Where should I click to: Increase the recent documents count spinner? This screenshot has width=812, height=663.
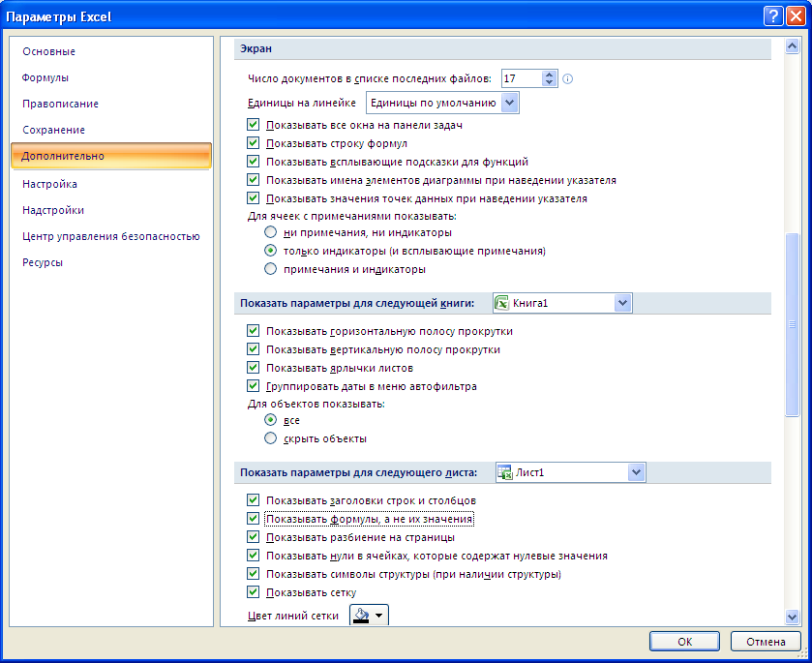click(550, 75)
